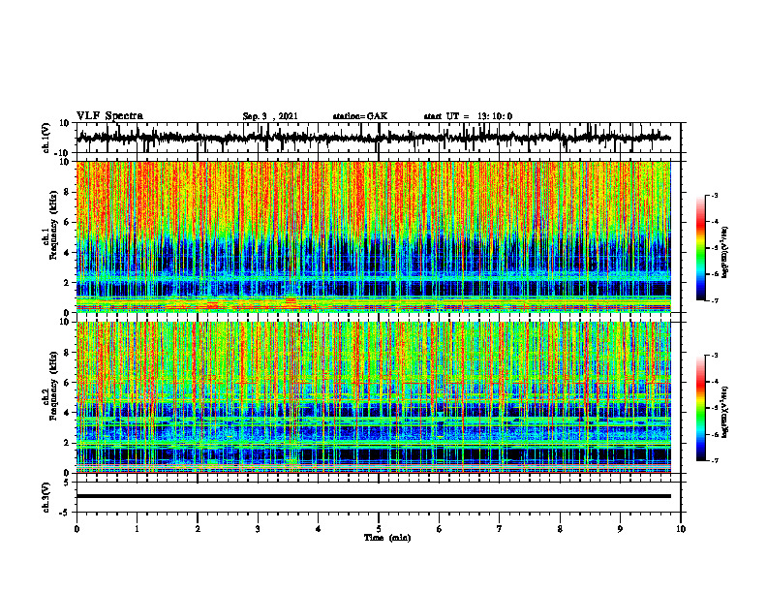This screenshot has width=767, height=593.
Task: Click the '-4' tick on ch.2 colorbar
Action: (715, 382)
